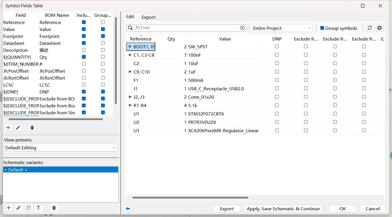Click the Export button
The height and width of the screenshot is (217, 392).
(226, 209)
